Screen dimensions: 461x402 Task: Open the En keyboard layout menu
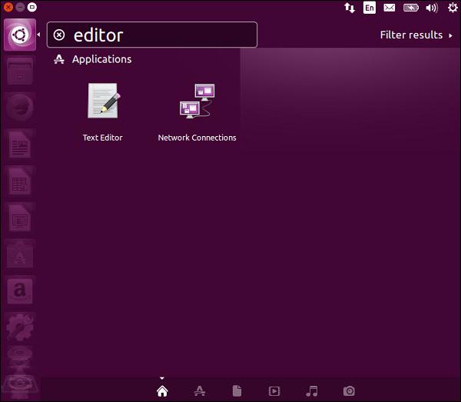pos(370,8)
